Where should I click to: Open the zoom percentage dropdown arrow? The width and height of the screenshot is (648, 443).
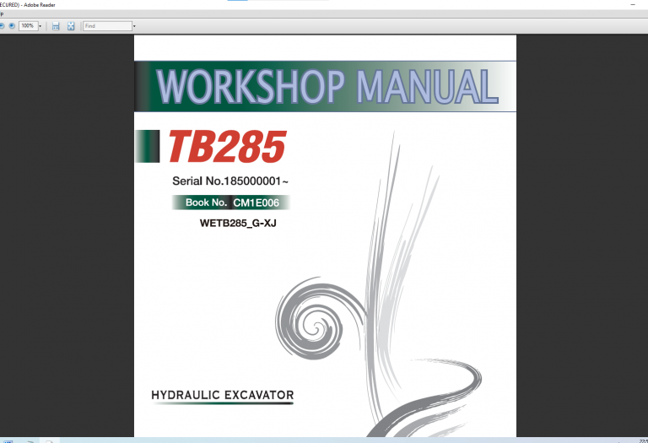pyautogui.click(x=40, y=26)
